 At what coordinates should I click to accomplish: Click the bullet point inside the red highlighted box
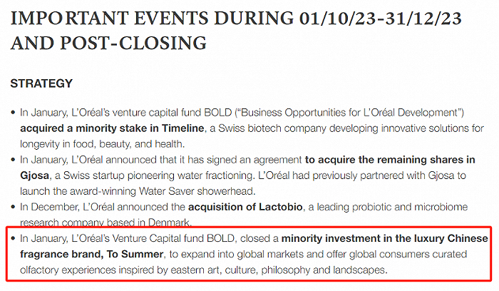pyautogui.click(x=13, y=238)
